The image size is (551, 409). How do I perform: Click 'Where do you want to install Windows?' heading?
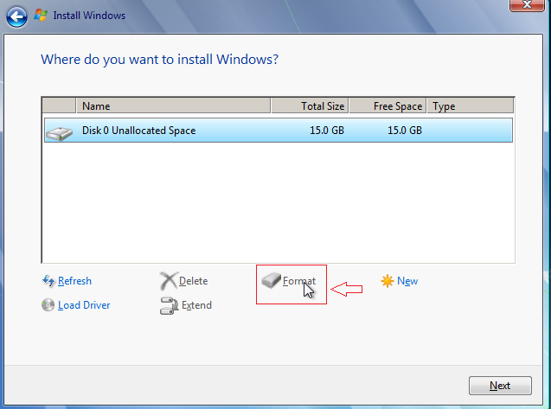(x=159, y=60)
